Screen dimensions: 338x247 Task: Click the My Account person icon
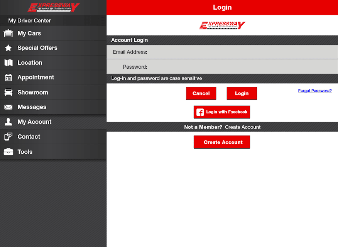(x=8, y=122)
